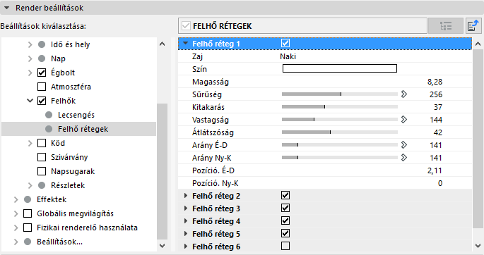The image size is (484, 255).
Task: Click the Pozíció. Ny-K value 0
Action: [x=440, y=183]
